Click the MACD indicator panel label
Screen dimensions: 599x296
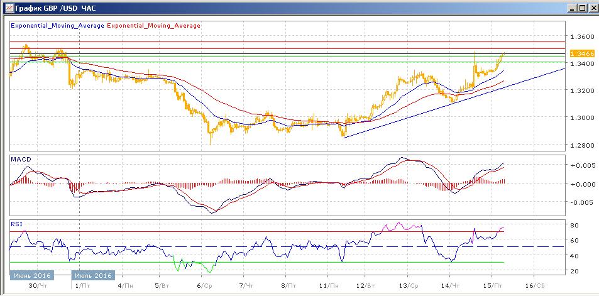(20, 160)
